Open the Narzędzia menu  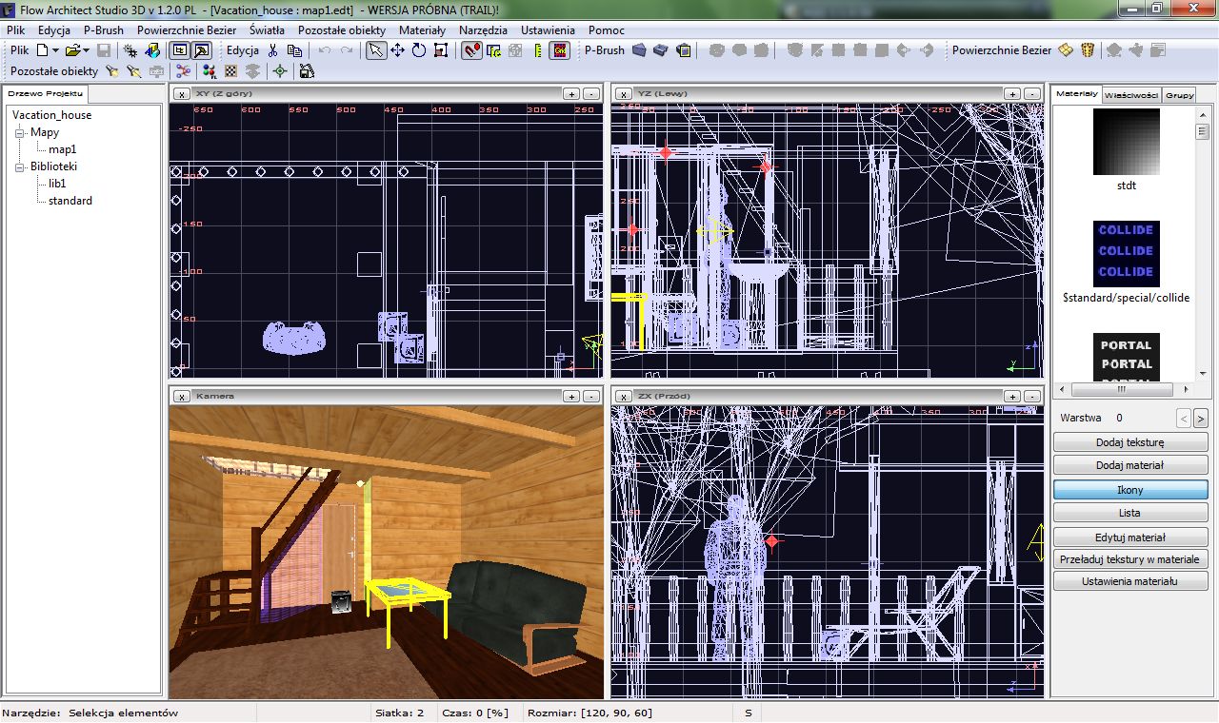pos(484,29)
